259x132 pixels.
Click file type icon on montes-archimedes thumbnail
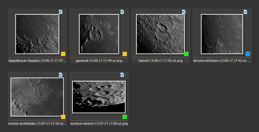tap(61, 75)
